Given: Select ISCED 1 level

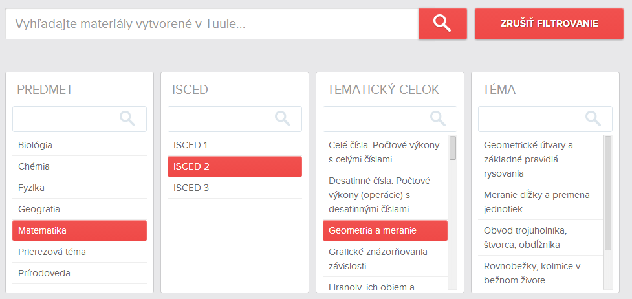Looking at the screenshot, I should tap(235, 145).
